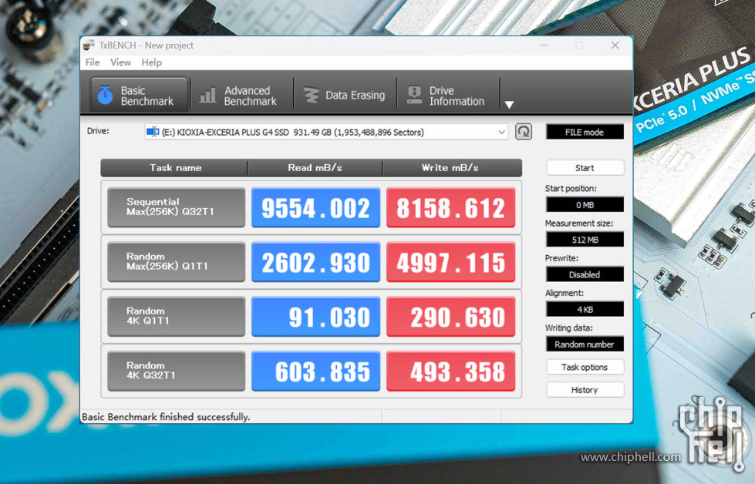Image resolution: width=755 pixels, height=484 pixels.
Task: Switch to the Drive Information tab
Action: click(448, 96)
